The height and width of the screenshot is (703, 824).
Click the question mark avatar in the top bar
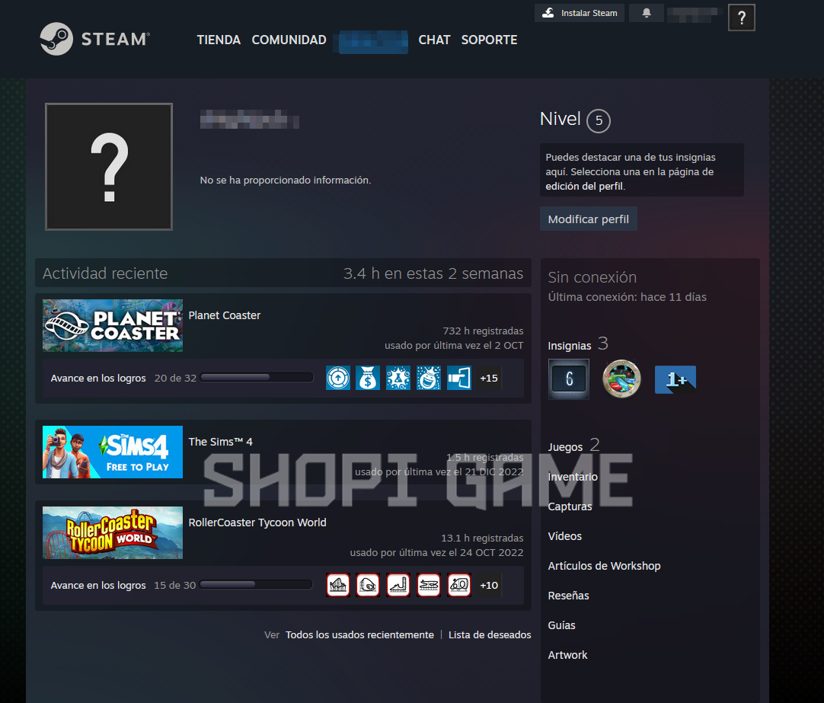pyautogui.click(x=742, y=18)
